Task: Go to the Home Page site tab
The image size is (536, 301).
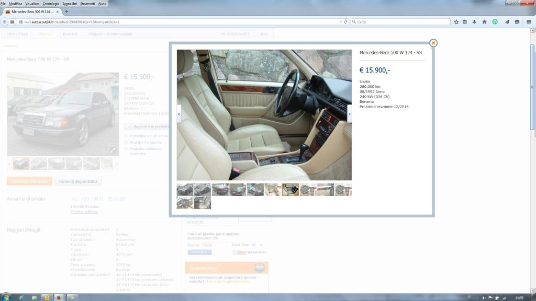Action: point(17,34)
